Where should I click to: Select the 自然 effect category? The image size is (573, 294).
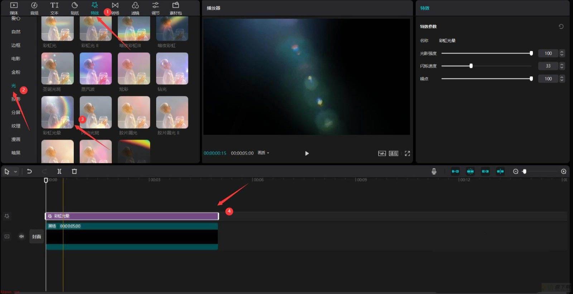[16, 32]
